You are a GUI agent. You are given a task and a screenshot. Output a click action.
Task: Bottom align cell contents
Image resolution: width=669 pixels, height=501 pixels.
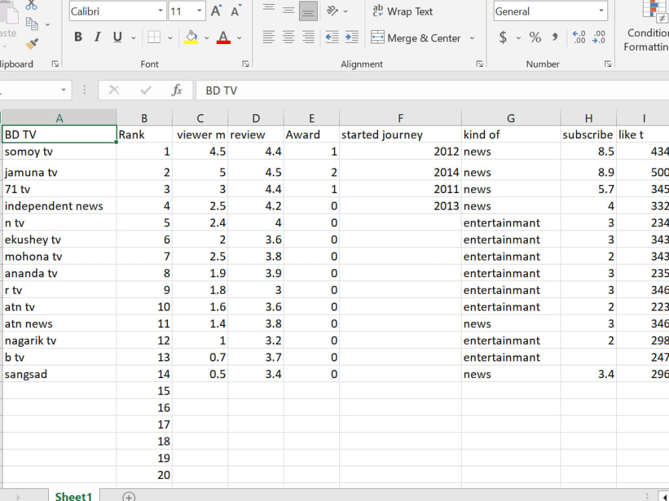click(x=308, y=11)
